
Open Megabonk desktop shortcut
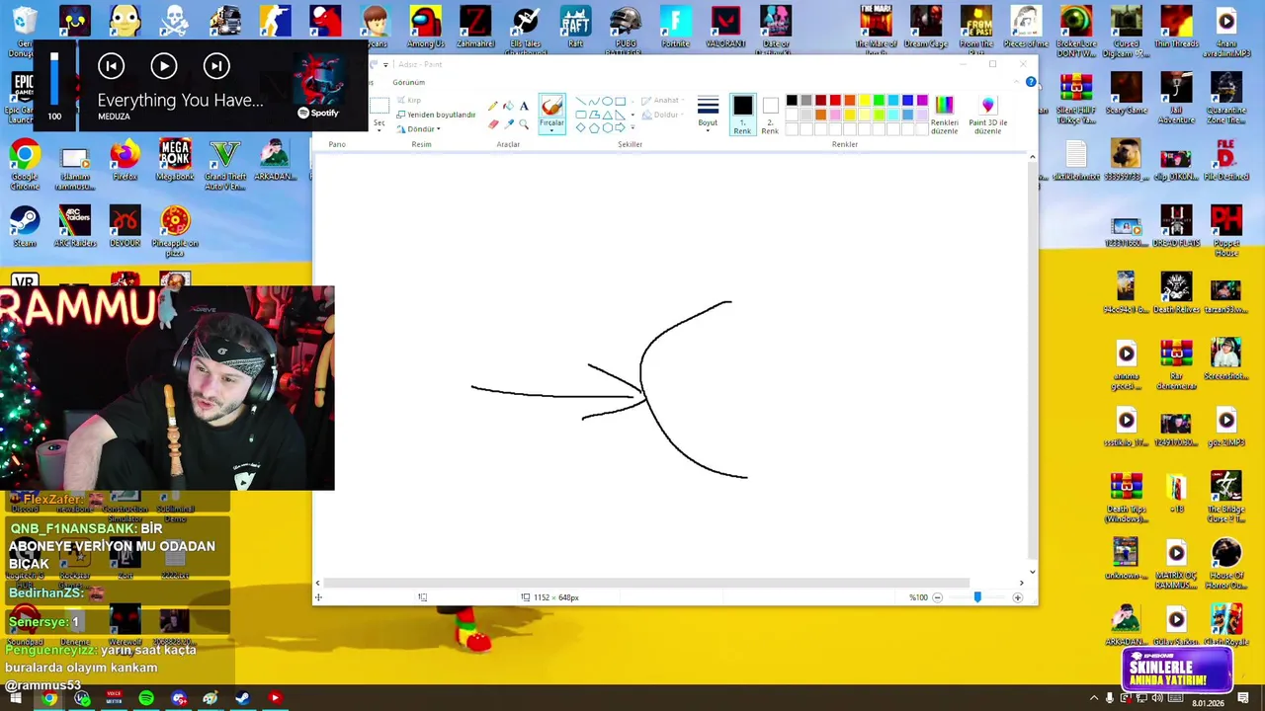[175, 160]
